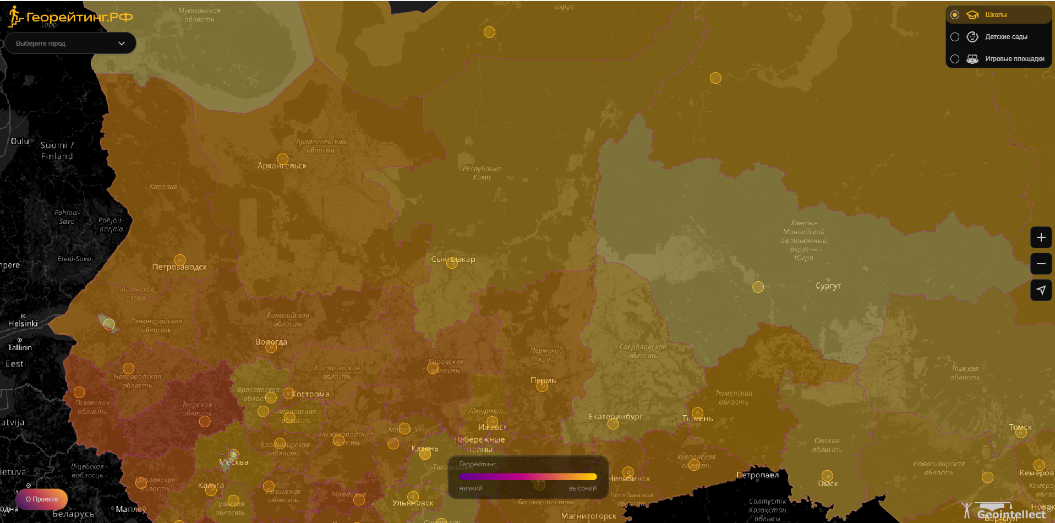Viewport: 1055px width, 523px height.
Task: Switch to Детские сады layer label
Action: pos(1006,37)
